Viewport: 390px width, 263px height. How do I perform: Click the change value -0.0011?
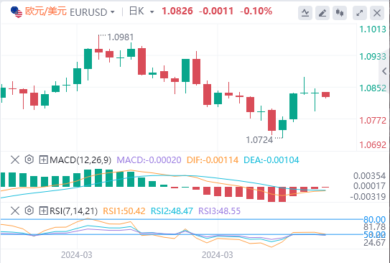(216, 11)
